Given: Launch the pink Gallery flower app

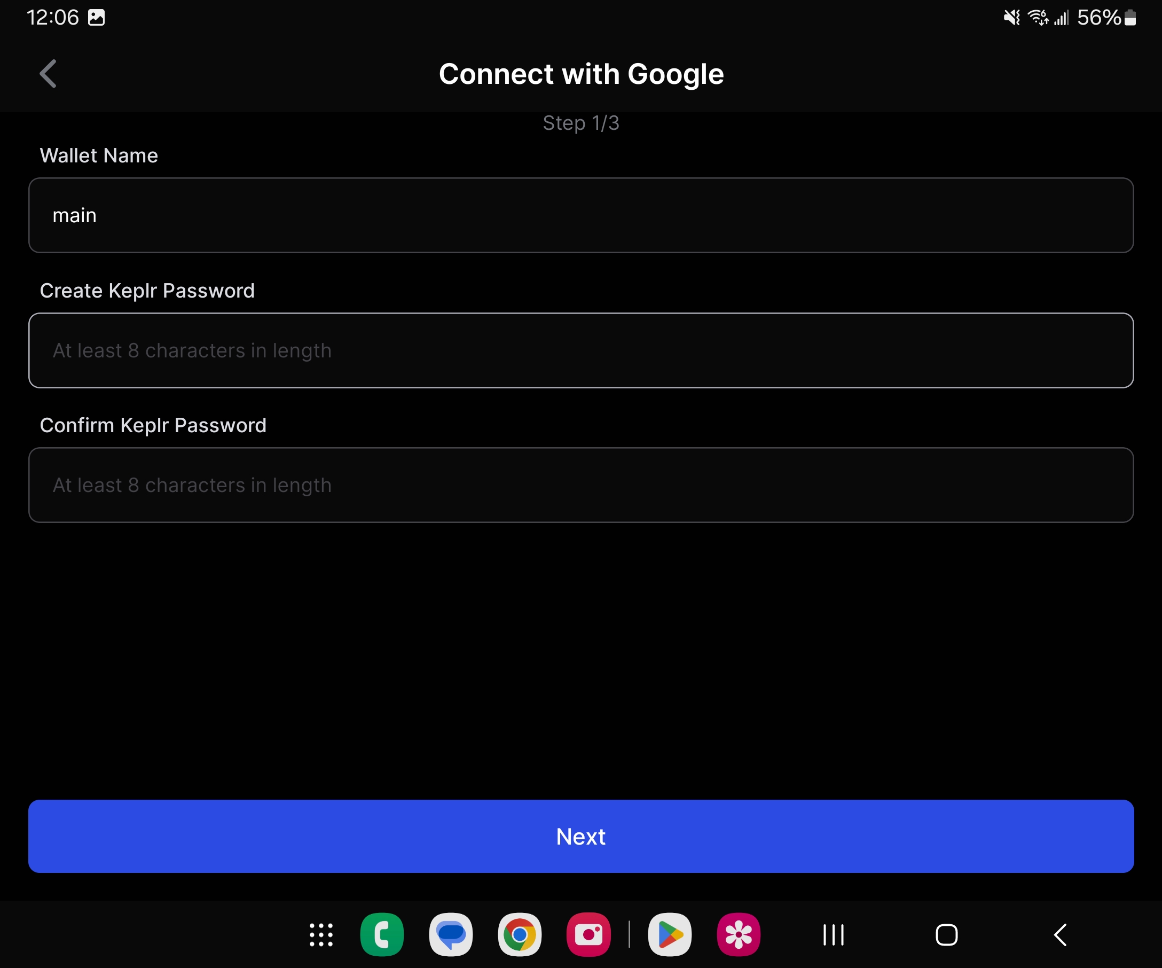Looking at the screenshot, I should pos(738,935).
